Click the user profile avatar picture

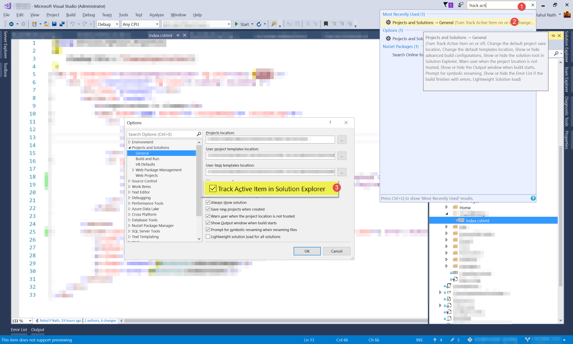click(567, 14)
